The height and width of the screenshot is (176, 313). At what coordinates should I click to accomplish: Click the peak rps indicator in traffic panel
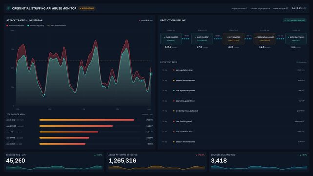146,20
